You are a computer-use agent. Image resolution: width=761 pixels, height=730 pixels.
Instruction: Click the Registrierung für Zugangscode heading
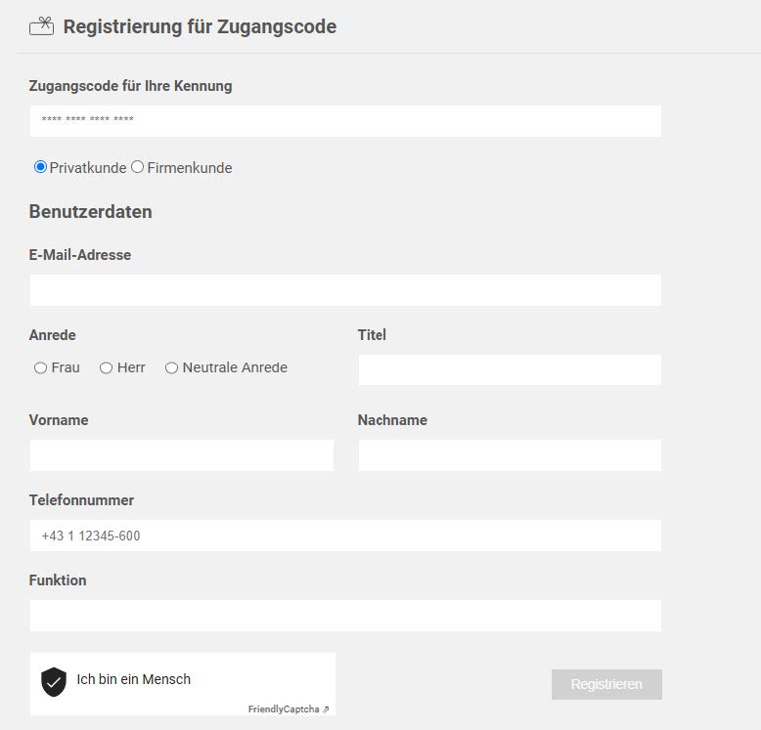pyautogui.click(x=200, y=26)
